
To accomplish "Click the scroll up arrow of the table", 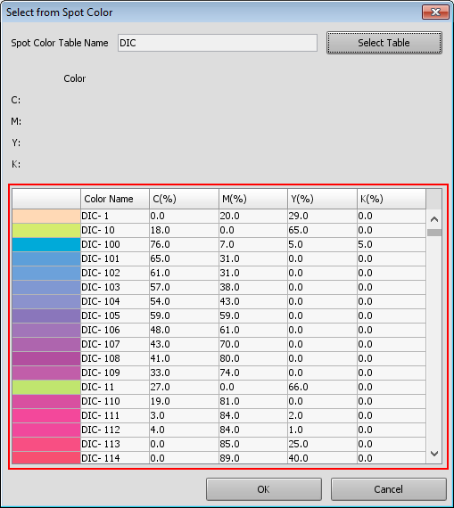I will click(434, 219).
